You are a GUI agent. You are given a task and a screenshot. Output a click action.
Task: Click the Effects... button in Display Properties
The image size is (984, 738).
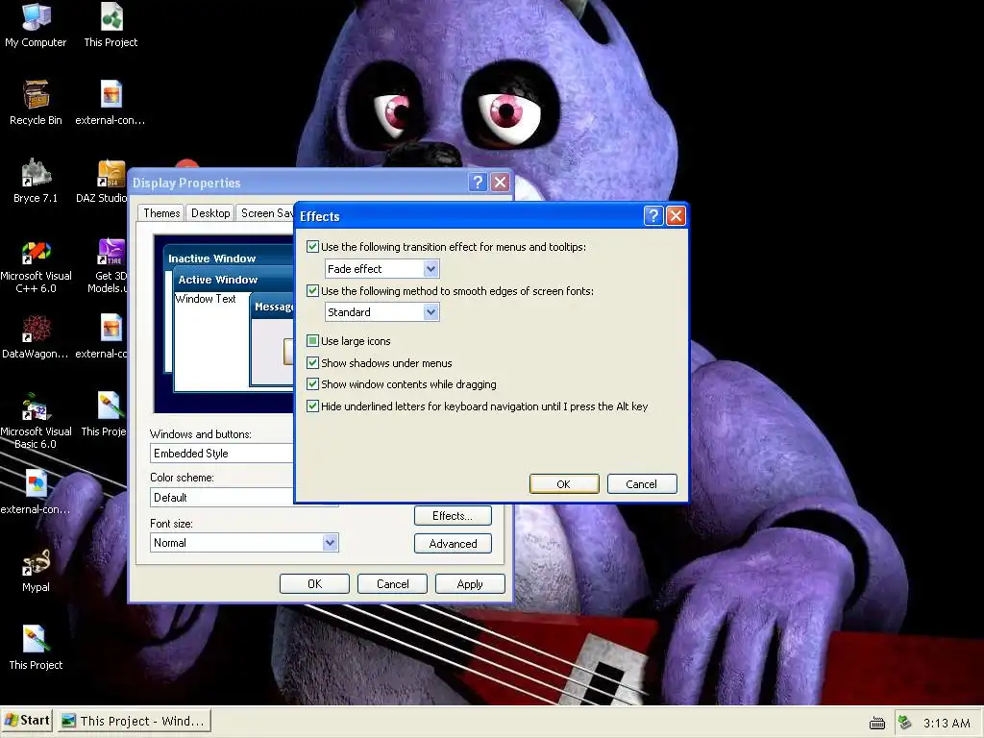click(453, 516)
